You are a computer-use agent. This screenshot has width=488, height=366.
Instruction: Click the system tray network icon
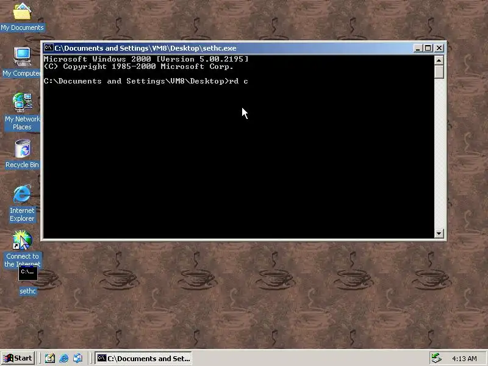point(437,358)
